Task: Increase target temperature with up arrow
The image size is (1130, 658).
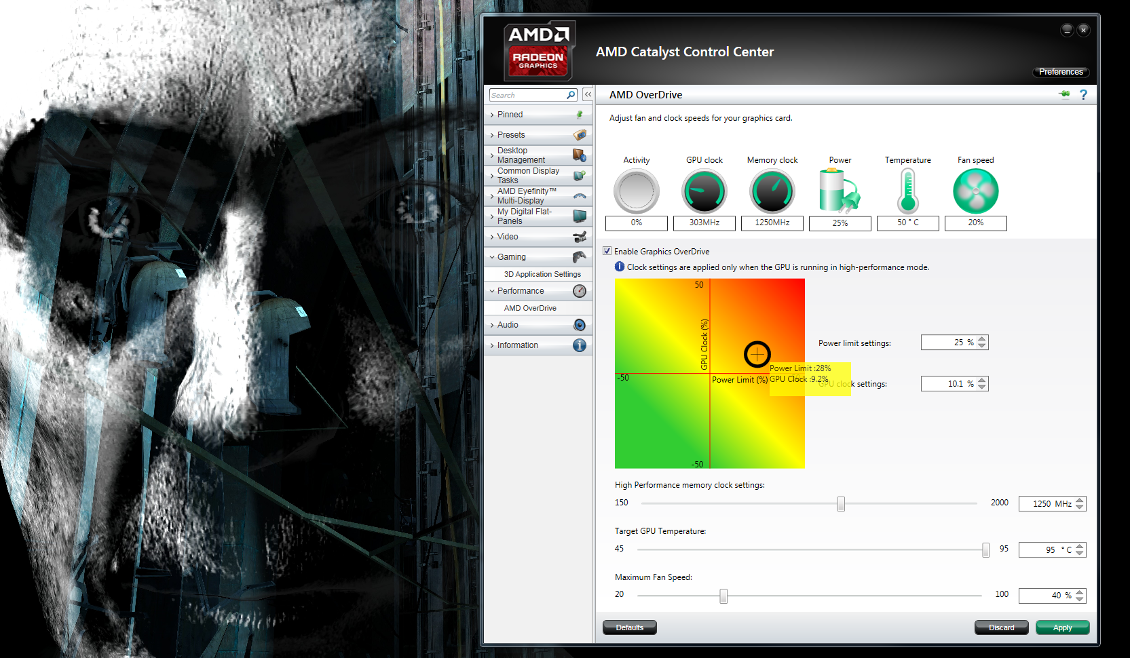Action: (x=1080, y=546)
